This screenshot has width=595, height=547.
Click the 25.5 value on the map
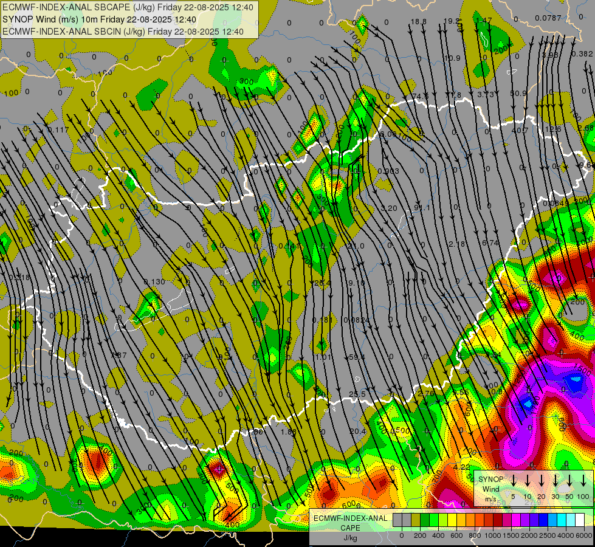pyautogui.click(x=357, y=394)
